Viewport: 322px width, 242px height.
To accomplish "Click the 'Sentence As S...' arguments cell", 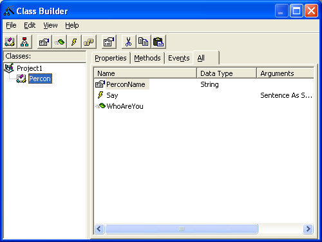I will pos(286,95).
